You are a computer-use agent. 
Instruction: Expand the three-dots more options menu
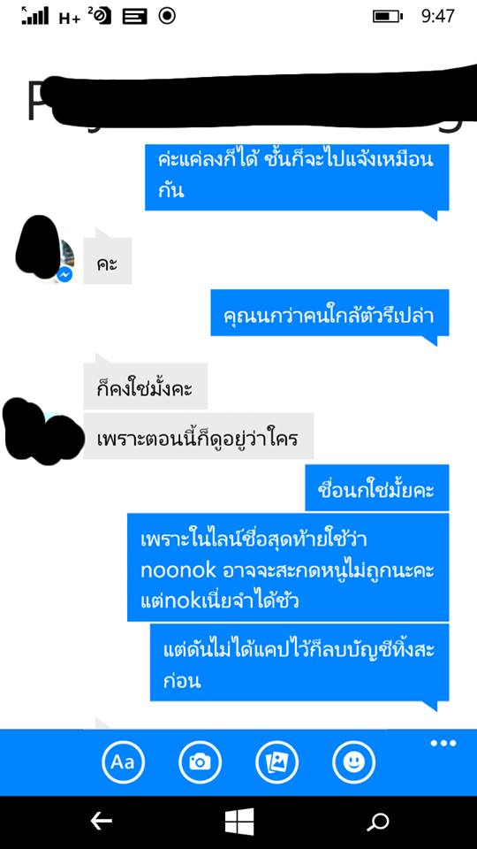[443, 744]
